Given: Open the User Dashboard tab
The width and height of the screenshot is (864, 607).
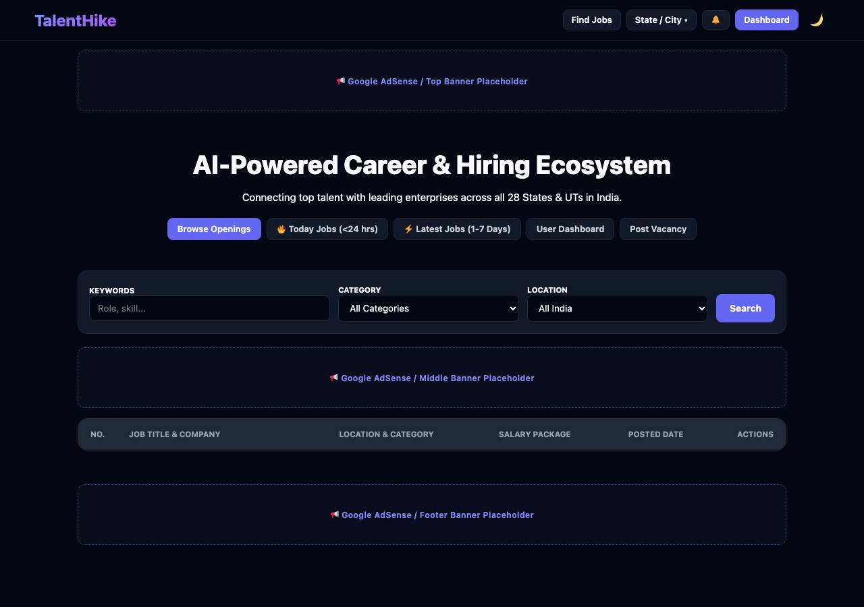Looking at the screenshot, I should pyautogui.click(x=570, y=229).
